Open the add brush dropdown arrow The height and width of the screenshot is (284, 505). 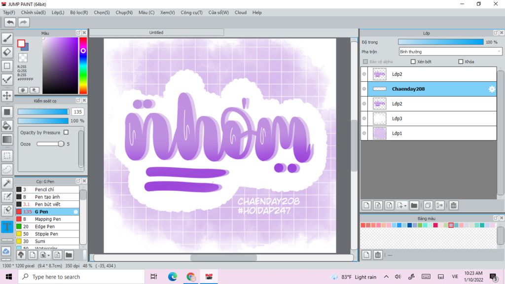tap(49, 255)
